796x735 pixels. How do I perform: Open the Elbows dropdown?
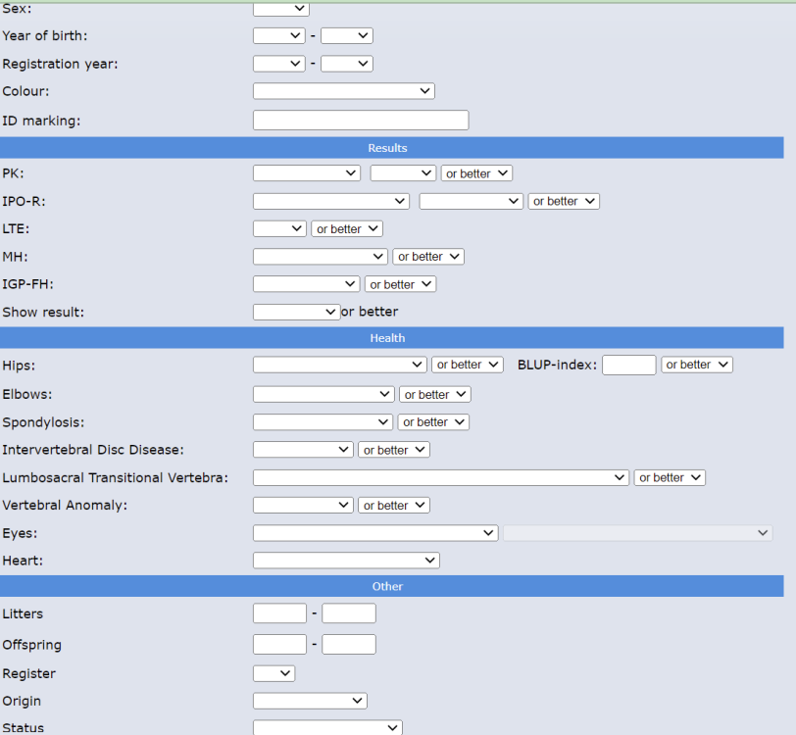point(323,394)
